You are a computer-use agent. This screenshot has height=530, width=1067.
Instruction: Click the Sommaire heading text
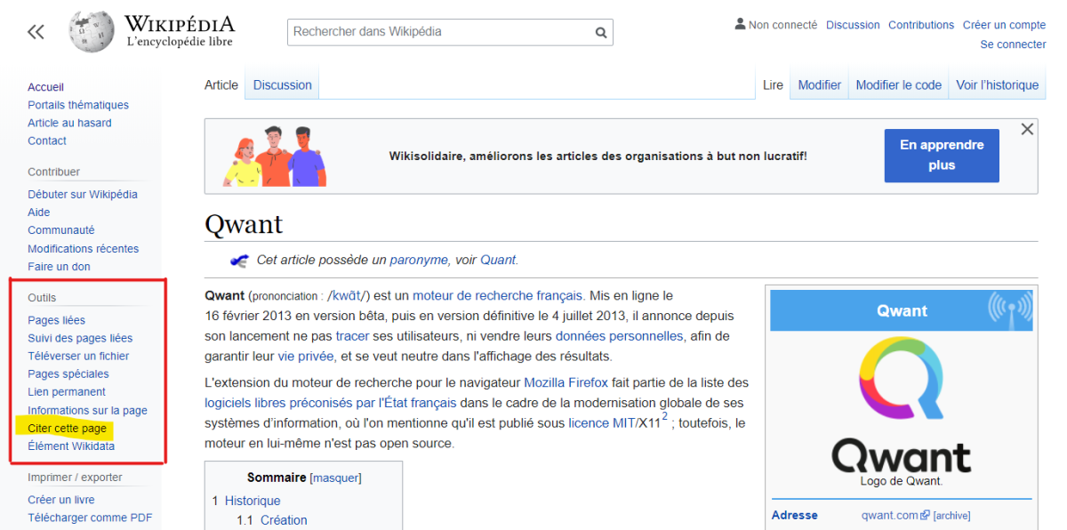[277, 478]
